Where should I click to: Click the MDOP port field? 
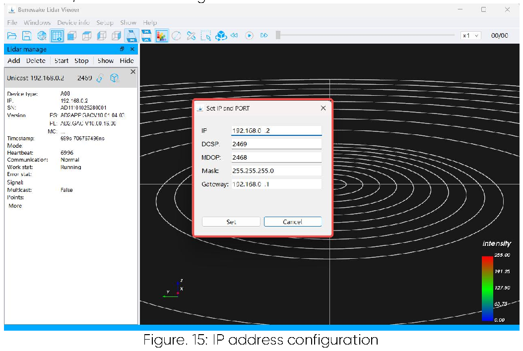tap(276, 157)
